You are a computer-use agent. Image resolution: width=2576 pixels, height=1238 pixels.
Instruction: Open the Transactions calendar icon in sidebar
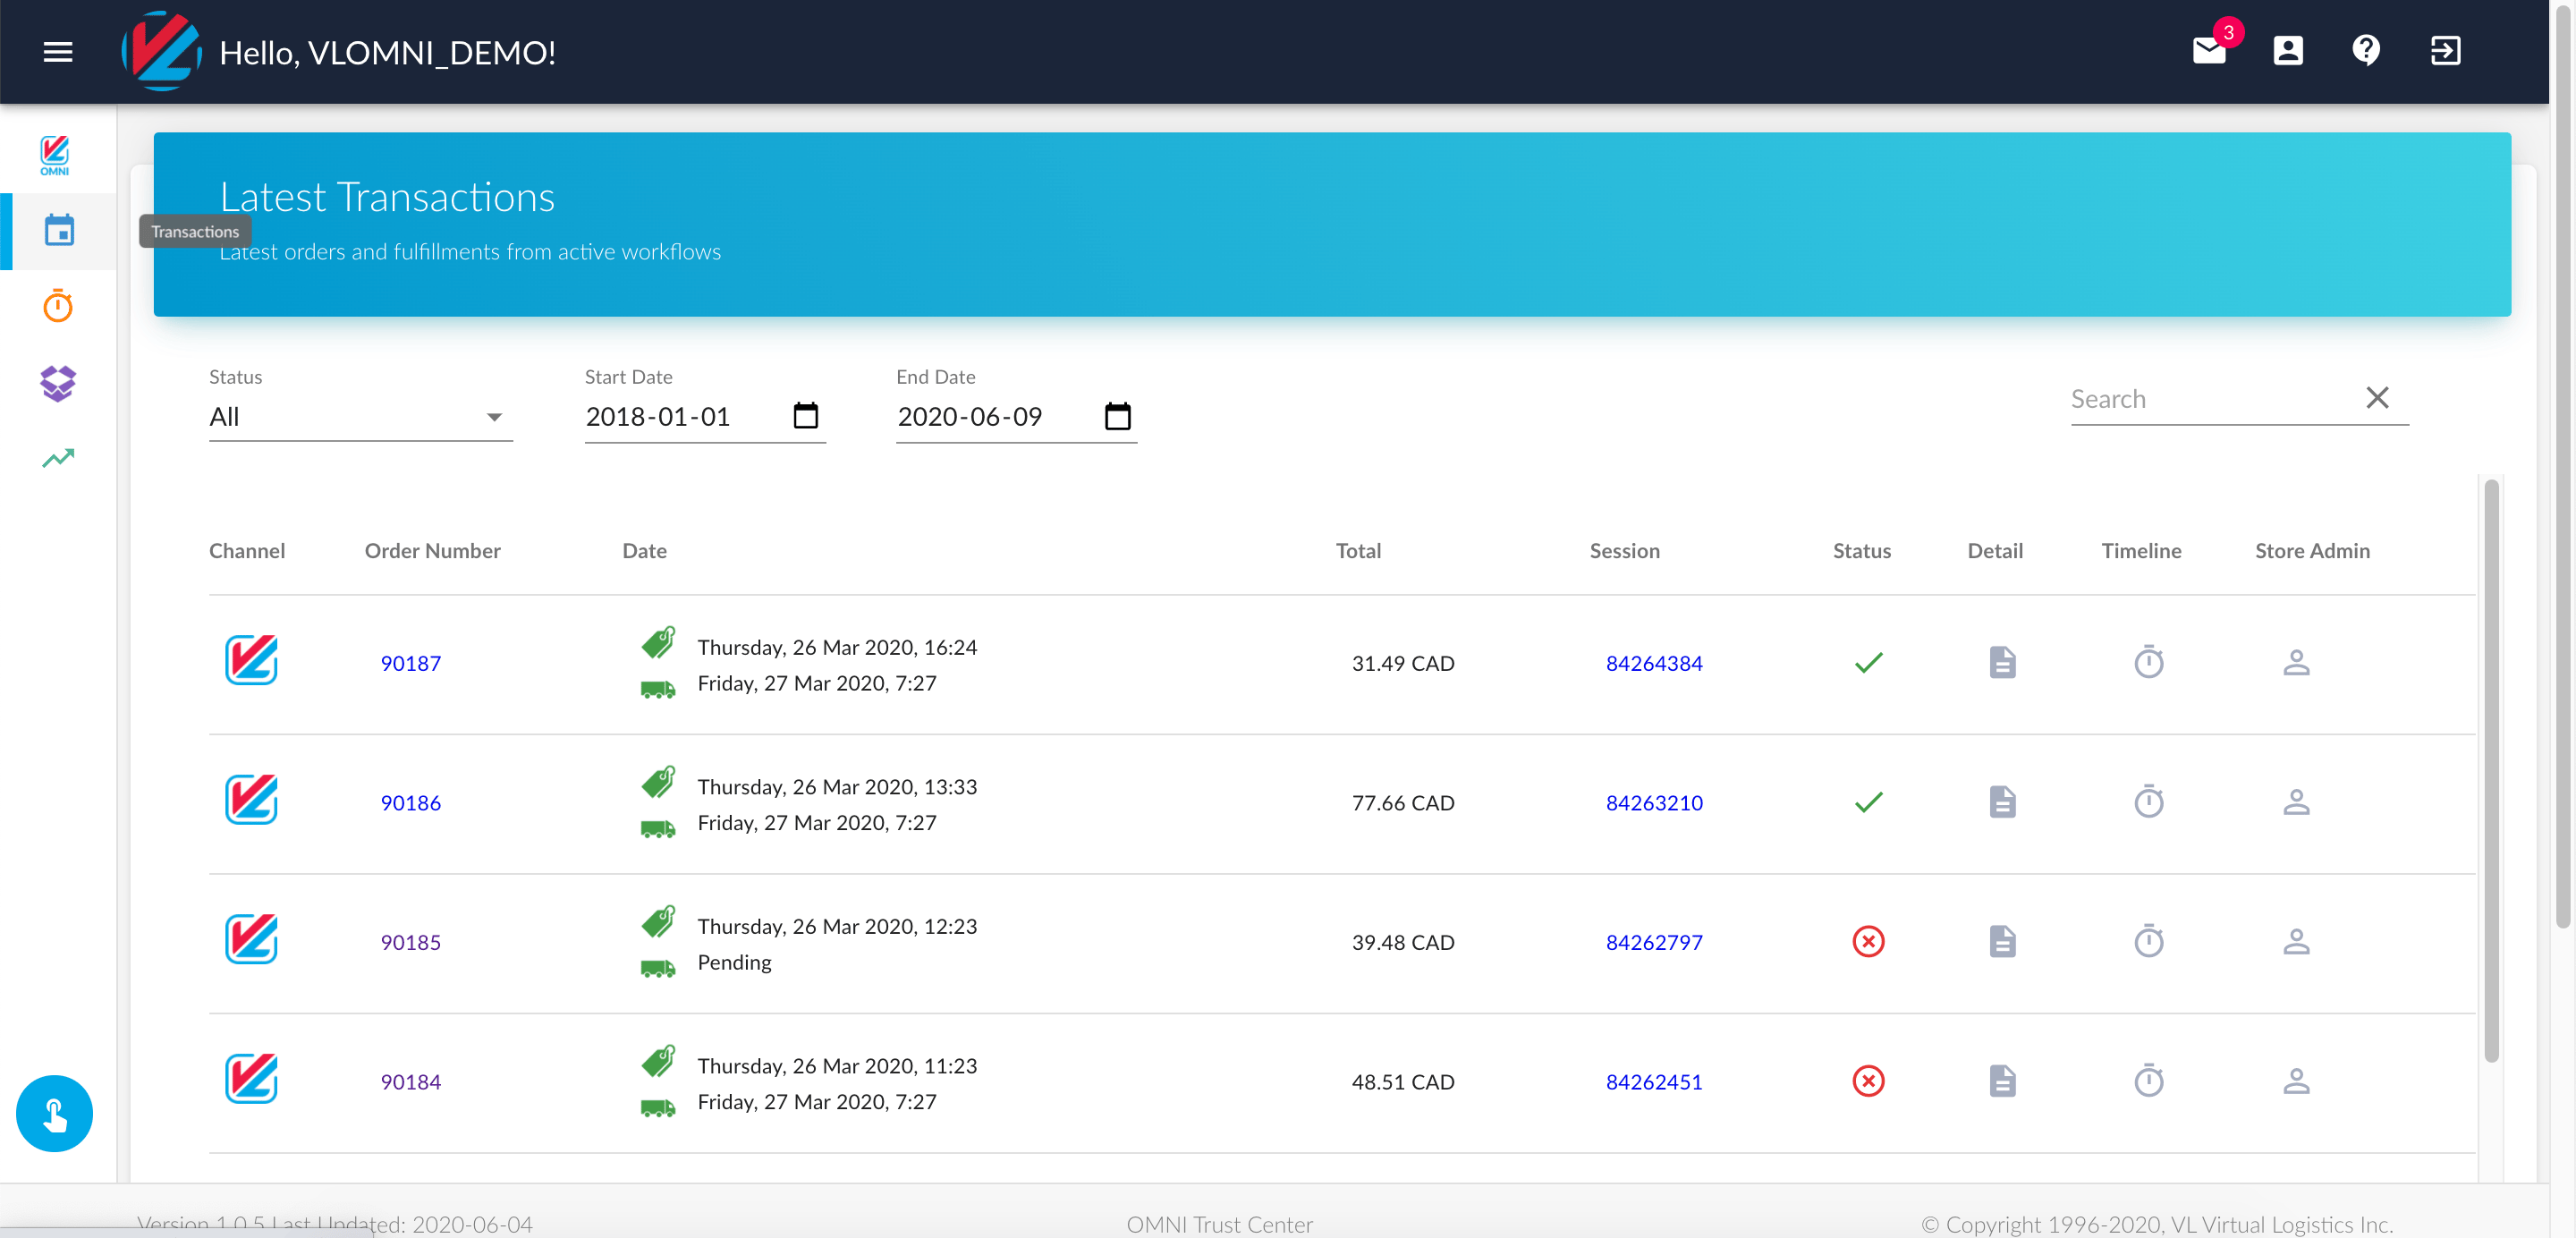click(x=59, y=230)
